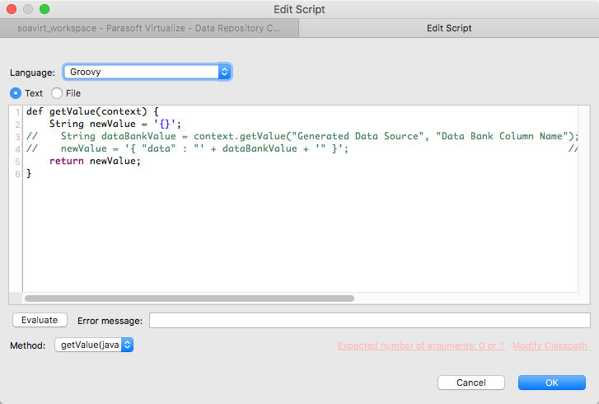The height and width of the screenshot is (404, 599).
Task: Click line number 3 in gutter
Action: (x=17, y=137)
